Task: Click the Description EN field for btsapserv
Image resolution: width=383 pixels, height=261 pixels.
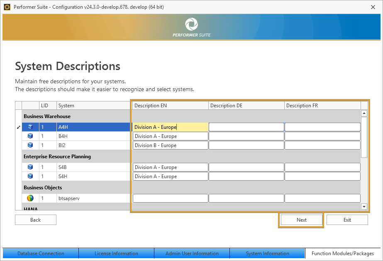Action: 170,198
